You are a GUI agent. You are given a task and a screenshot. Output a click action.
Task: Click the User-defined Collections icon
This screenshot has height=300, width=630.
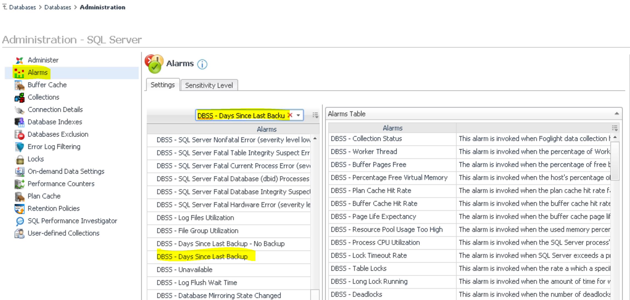coord(19,234)
